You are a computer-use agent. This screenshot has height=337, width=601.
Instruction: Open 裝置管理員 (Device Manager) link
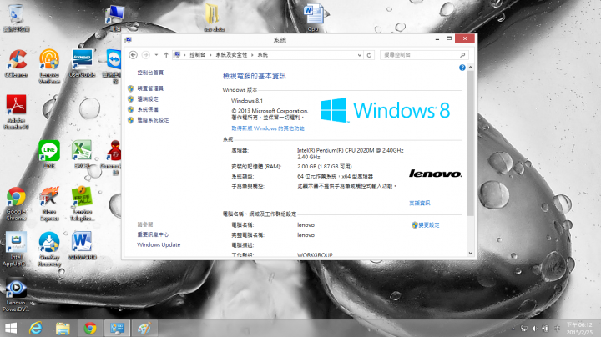[150, 88]
